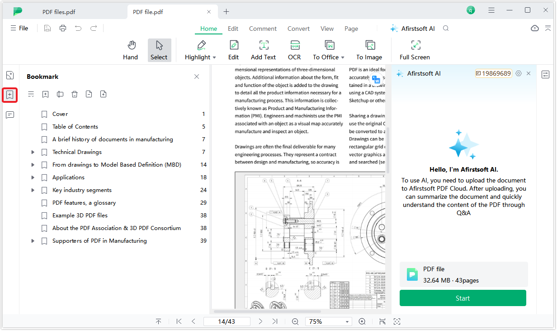The height and width of the screenshot is (331, 557).
Task: Open the bookmark panel in left sidebar
Action: [x=10, y=95]
